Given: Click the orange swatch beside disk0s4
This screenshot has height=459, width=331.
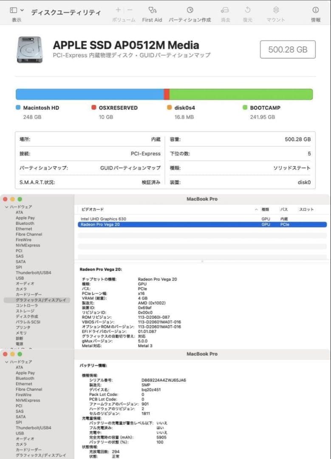Looking at the screenshot, I should tap(169, 108).
